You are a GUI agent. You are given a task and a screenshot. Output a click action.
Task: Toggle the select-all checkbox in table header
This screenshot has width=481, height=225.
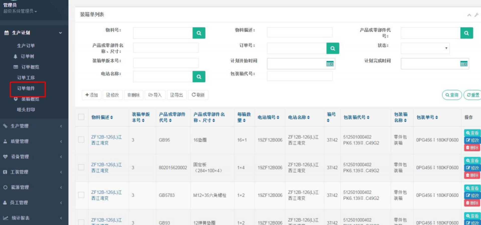pos(81,117)
